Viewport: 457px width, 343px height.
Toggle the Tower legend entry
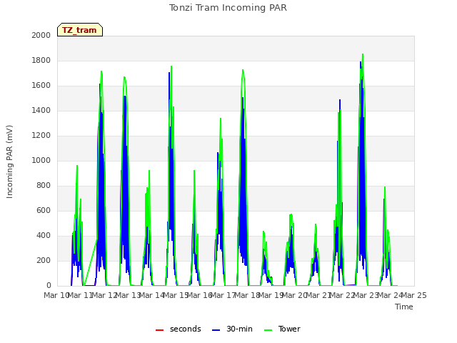pyautogui.click(x=282, y=329)
